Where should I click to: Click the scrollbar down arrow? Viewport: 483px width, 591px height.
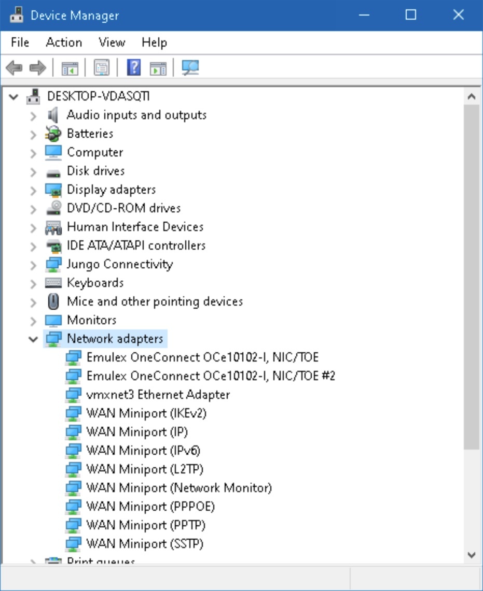pyautogui.click(x=471, y=555)
